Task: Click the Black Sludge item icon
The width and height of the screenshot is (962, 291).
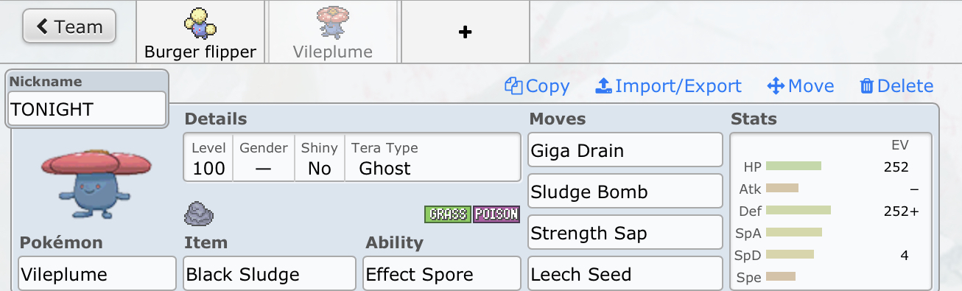Action: click(199, 214)
